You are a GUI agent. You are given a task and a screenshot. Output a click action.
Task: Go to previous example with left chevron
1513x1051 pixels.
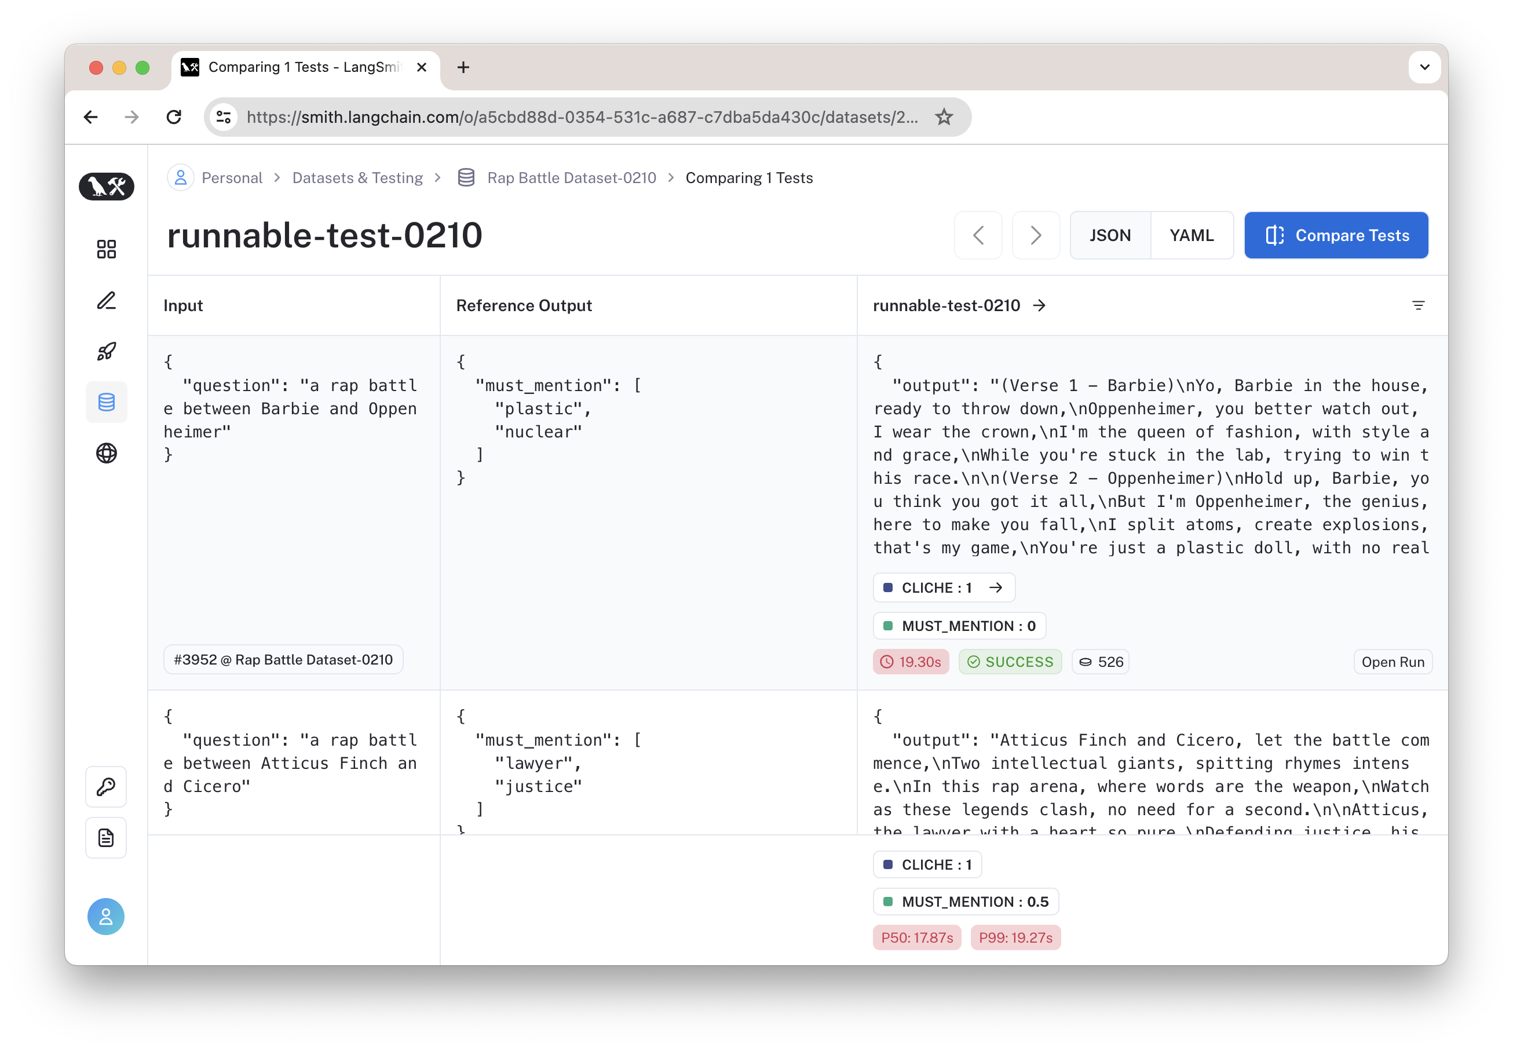978,235
